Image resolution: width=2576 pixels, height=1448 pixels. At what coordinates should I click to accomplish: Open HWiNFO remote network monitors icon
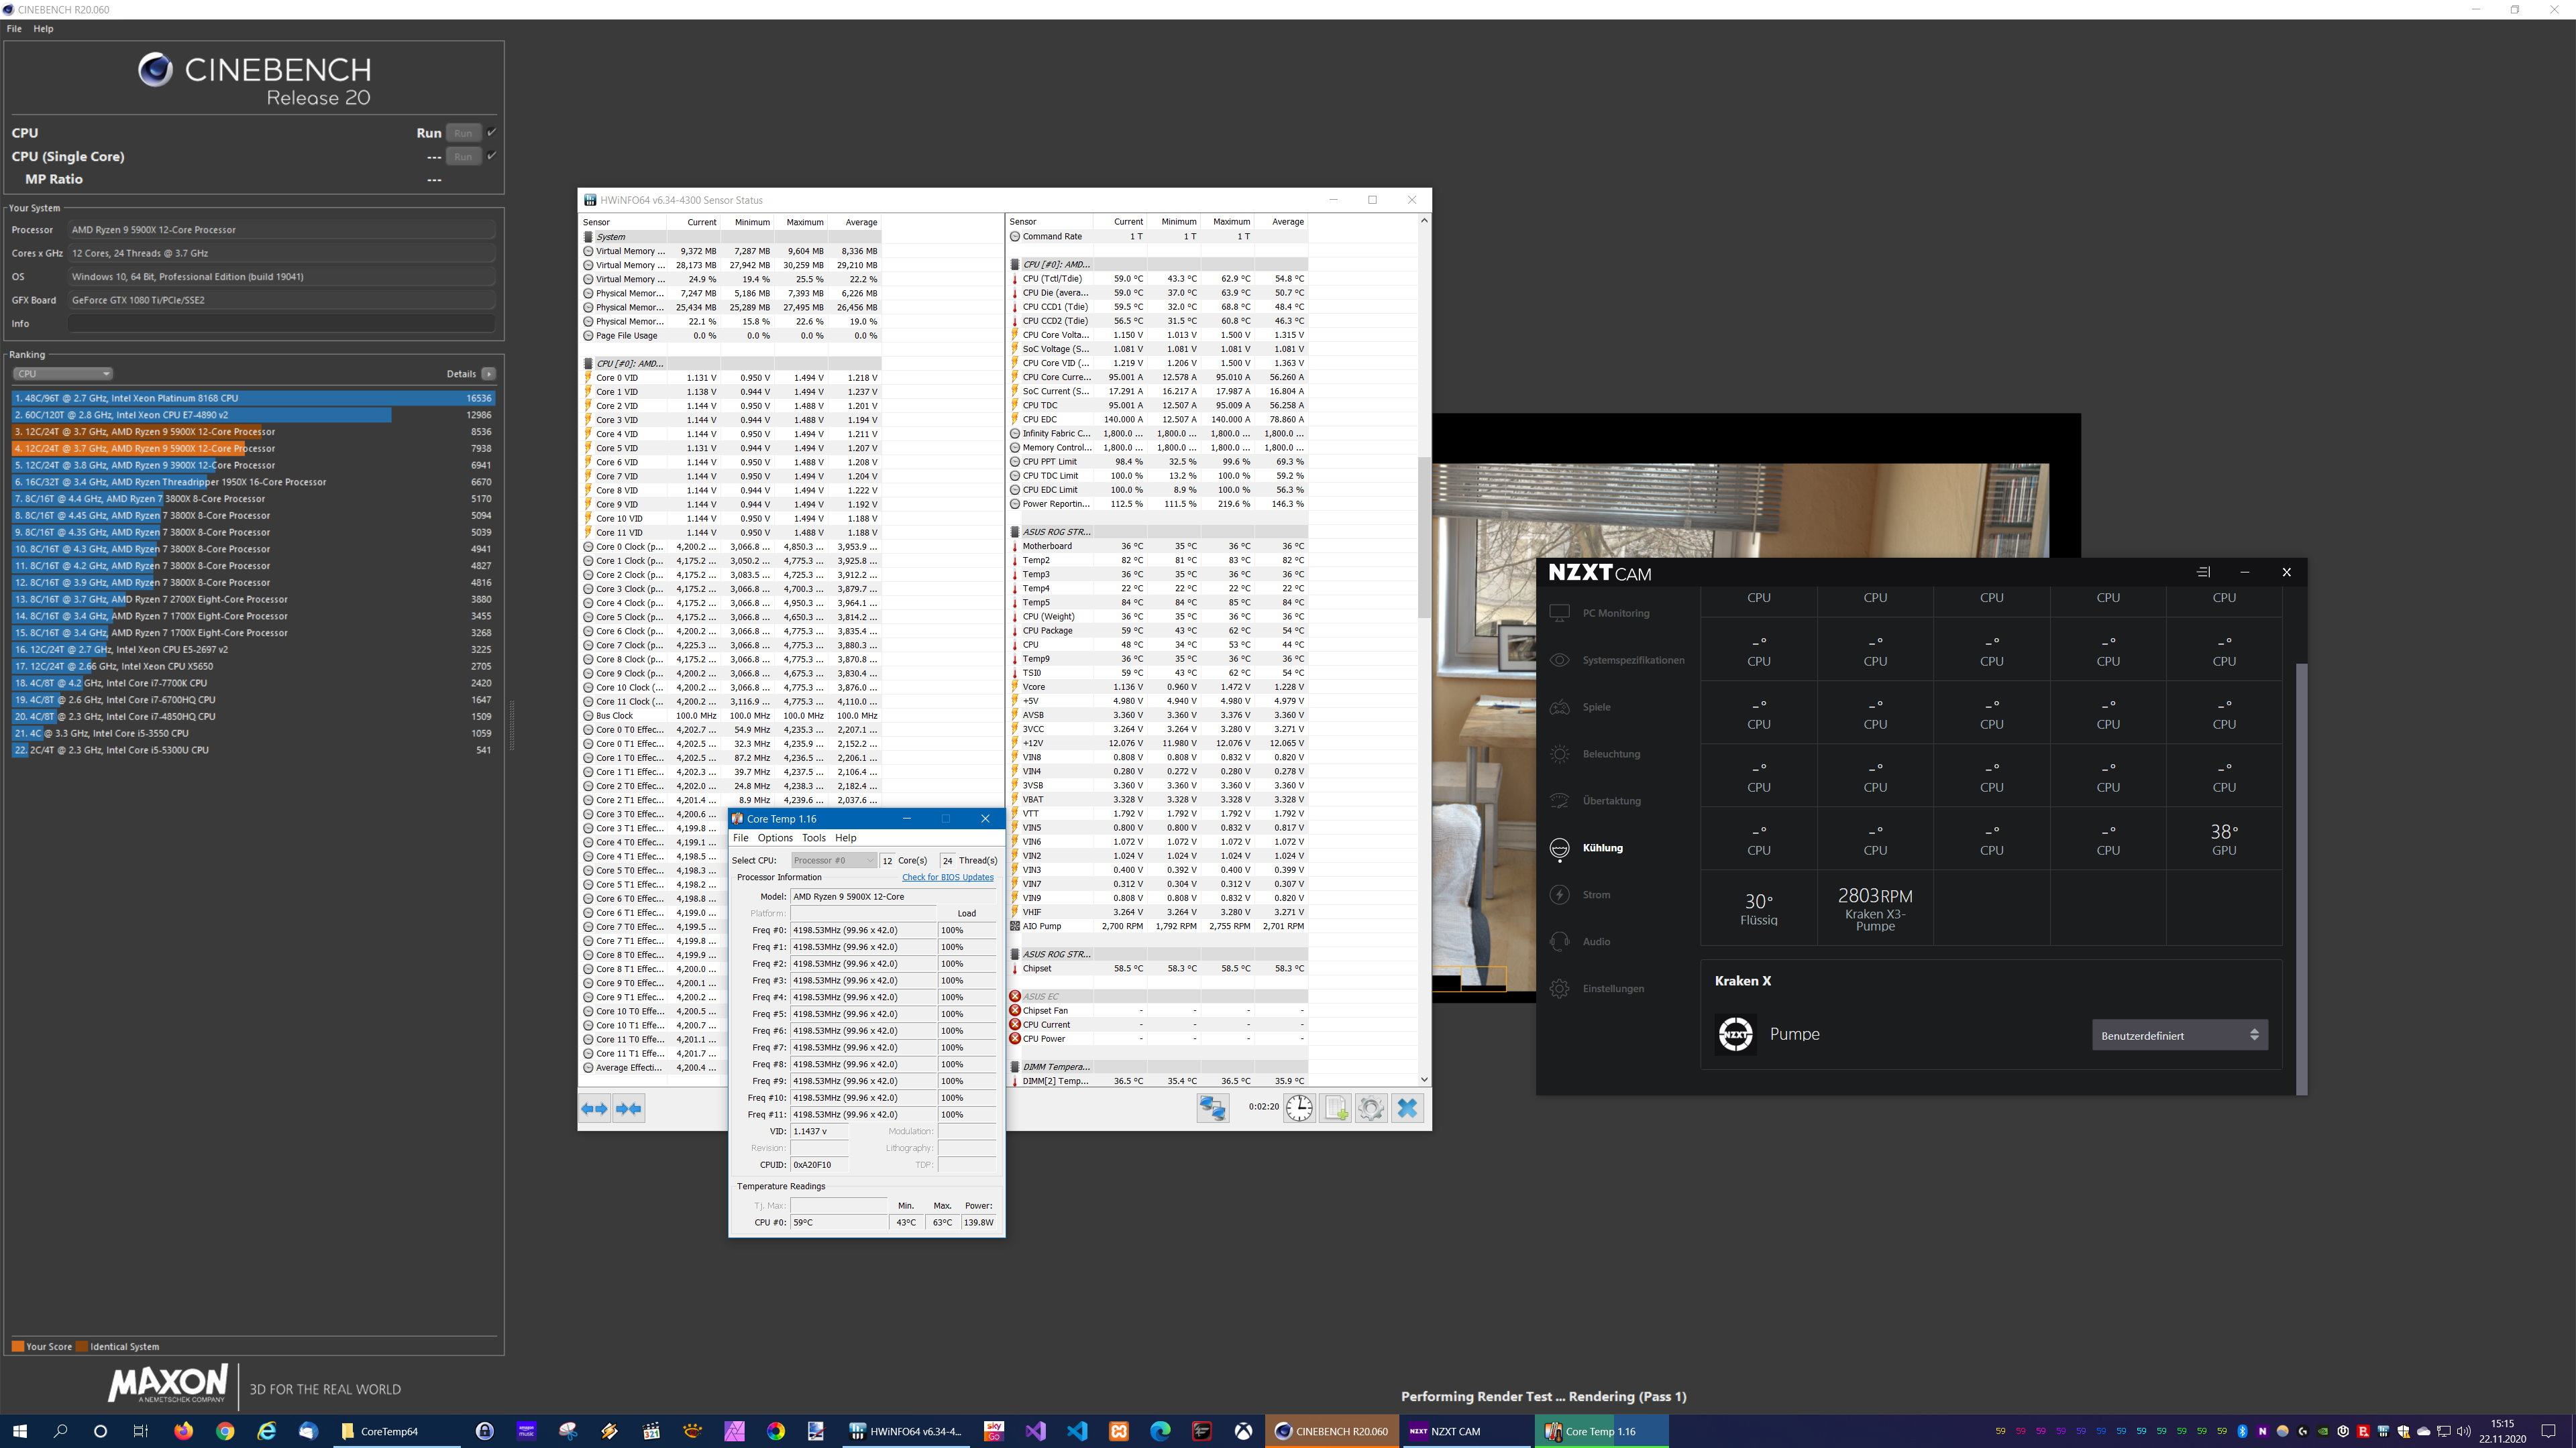click(1213, 1108)
